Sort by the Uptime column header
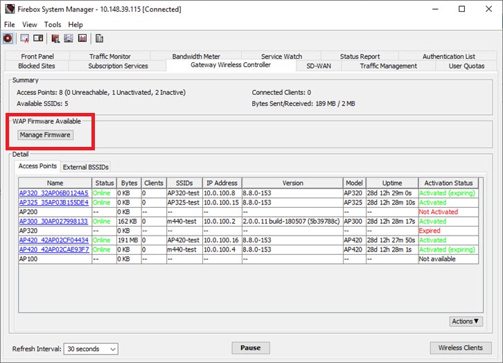This screenshot has width=503, height=363. click(391, 183)
